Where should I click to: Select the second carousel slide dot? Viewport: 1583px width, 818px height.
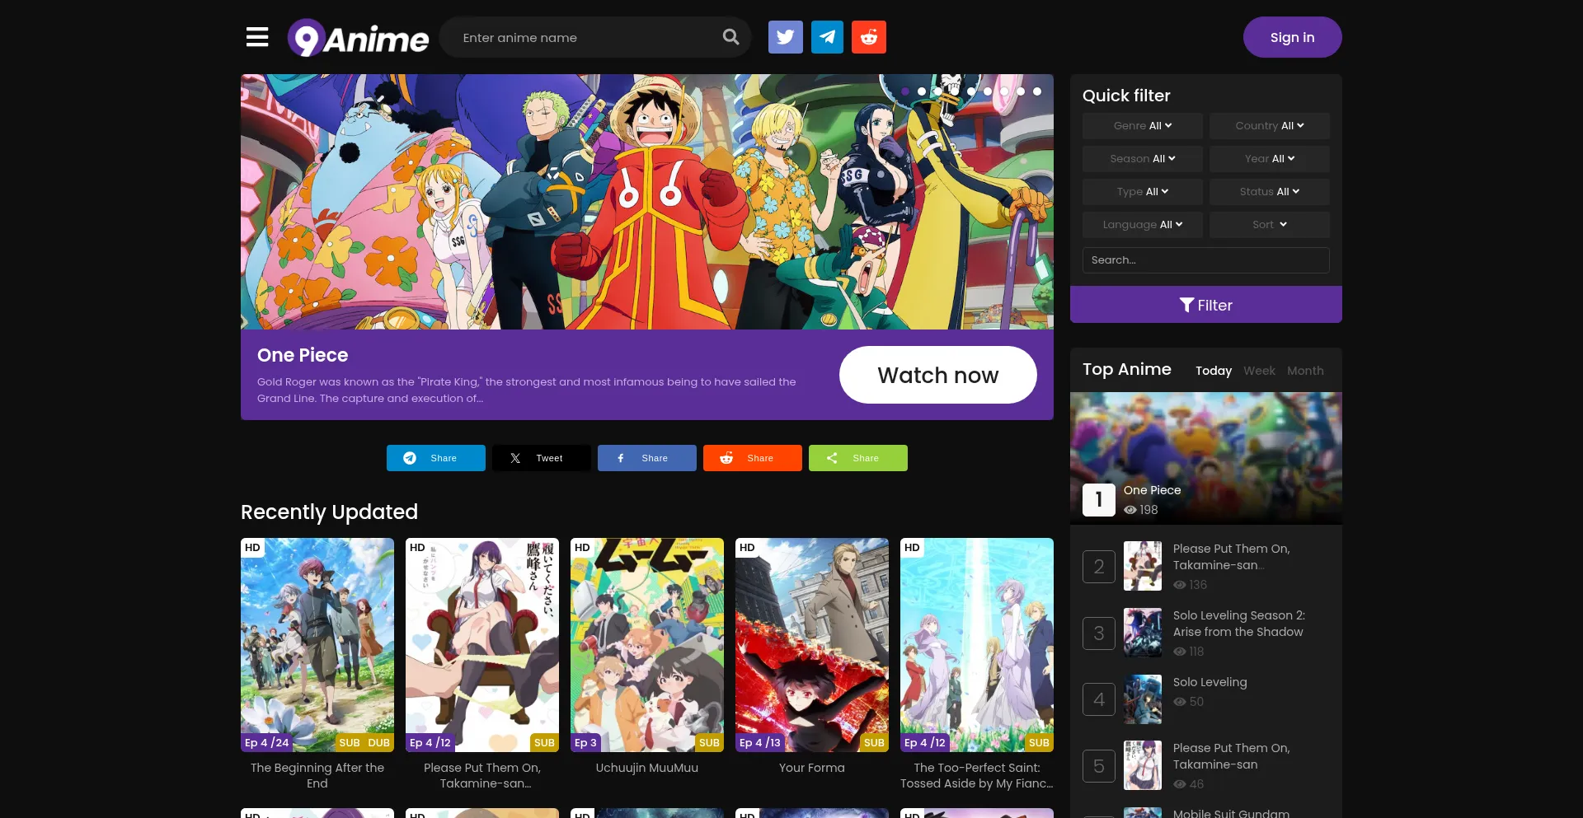click(922, 91)
